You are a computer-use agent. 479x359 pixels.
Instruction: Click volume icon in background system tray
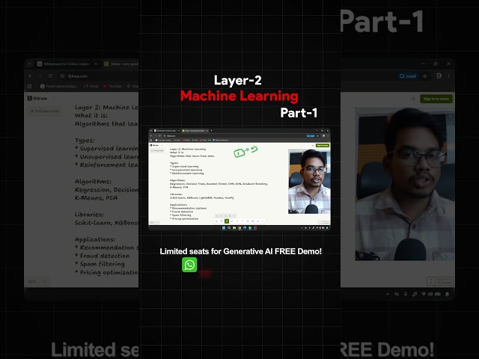[430, 294]
